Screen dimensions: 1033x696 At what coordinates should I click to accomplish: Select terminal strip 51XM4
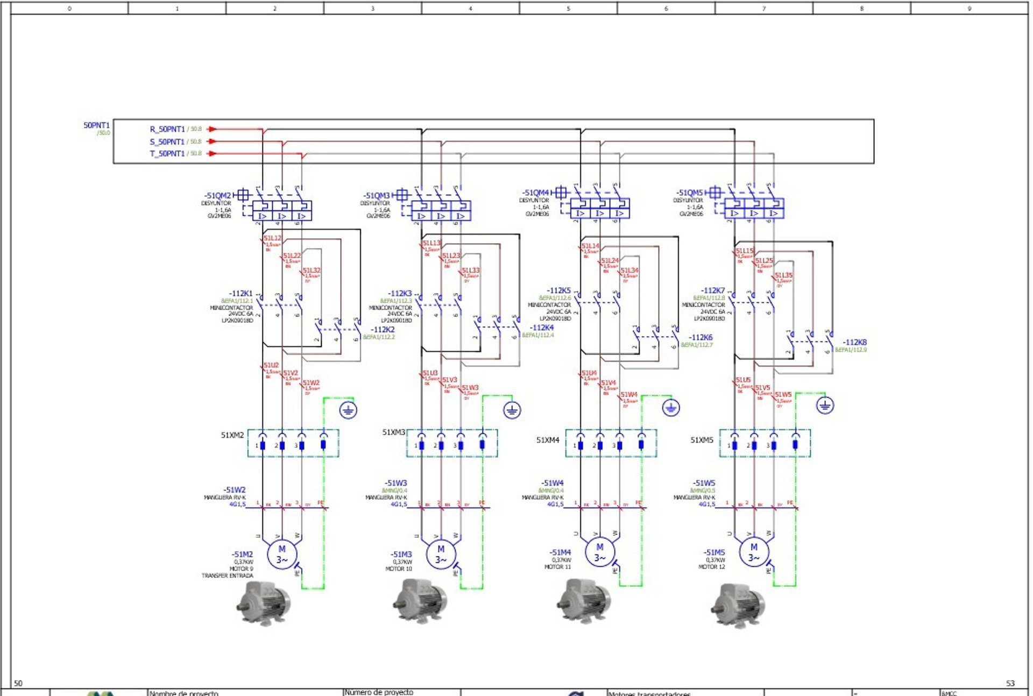click(610, 443)
